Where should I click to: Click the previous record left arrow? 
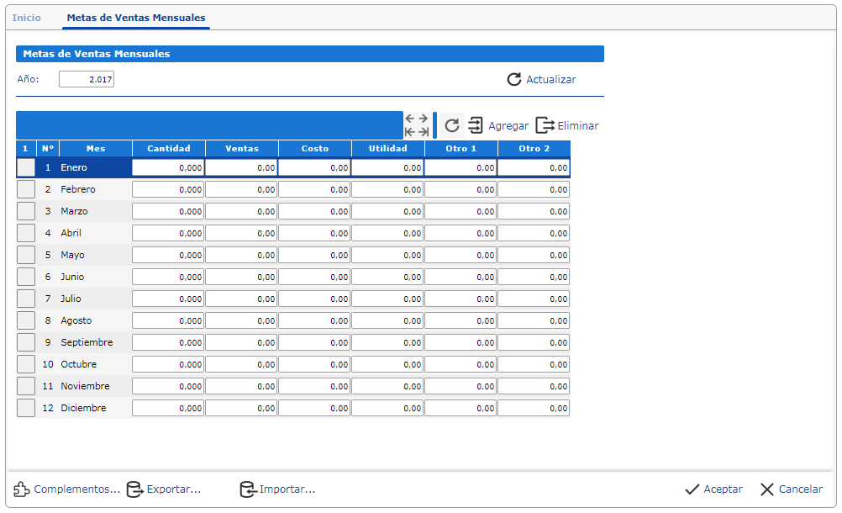[x=410, y=119]
